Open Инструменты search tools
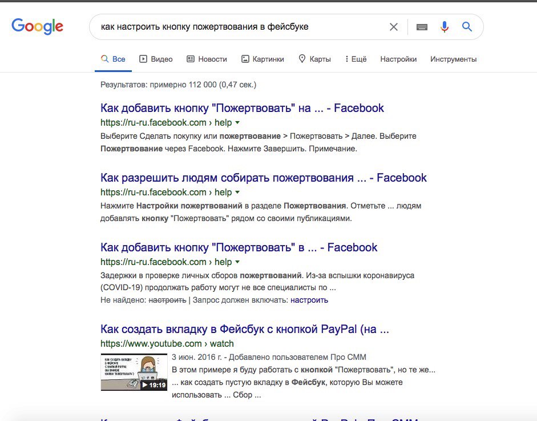Viewport: 537px width, 421px height. coord(454,59)
